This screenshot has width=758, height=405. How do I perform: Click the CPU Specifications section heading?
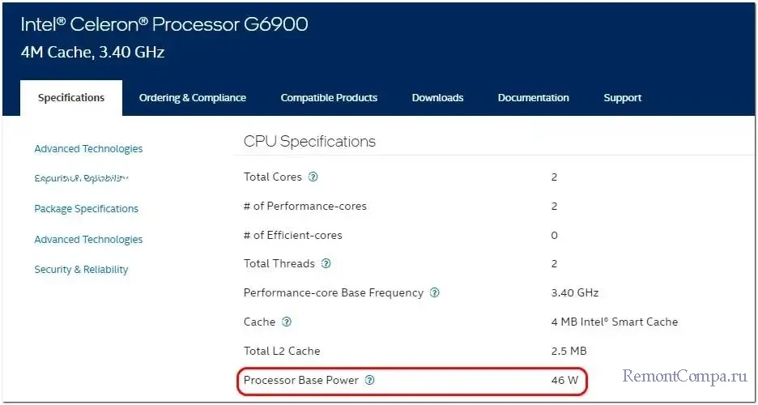[x=309, y=142]
